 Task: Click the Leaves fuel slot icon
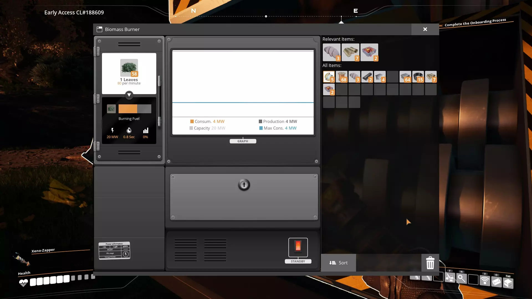129,68
